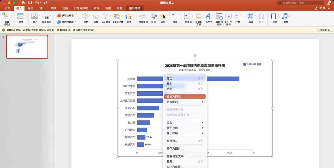The width and height of the screenshot is (334, 168).
Task: Choose Cut (剪切) in context menu
Action: (185, 78)
